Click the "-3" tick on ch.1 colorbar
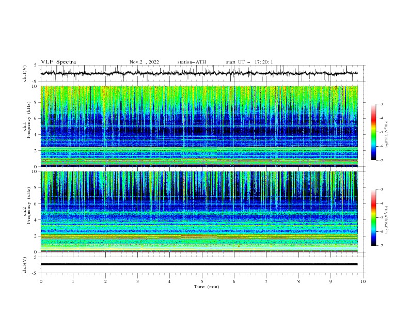The height and width of the screenshot is (316, 409). point(381,104)
